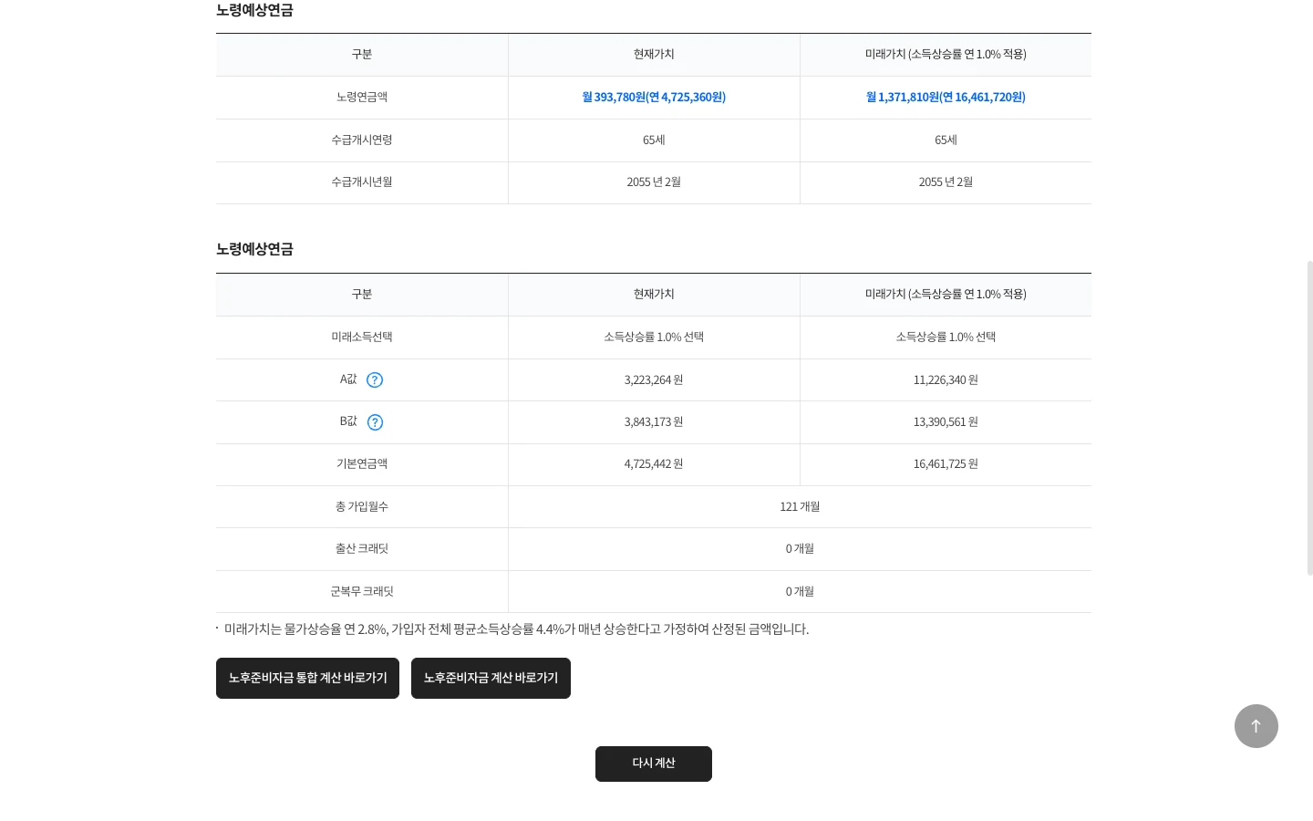
Task: Click the 노령연금액 row label
Action: coord(362,98)
